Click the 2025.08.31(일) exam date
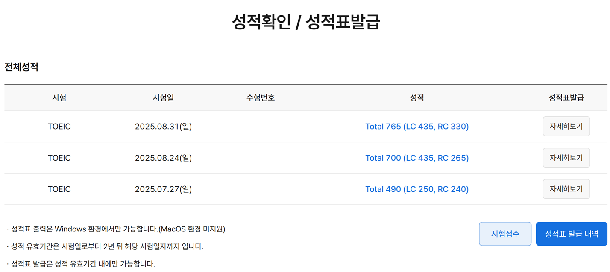This screenshot has width=610, height=272. pyautogui.click(x=163, y=127)
